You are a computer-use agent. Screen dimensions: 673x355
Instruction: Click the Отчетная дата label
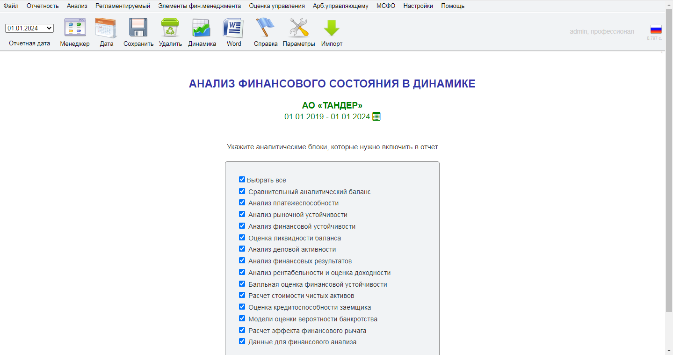tap(29, 43)
